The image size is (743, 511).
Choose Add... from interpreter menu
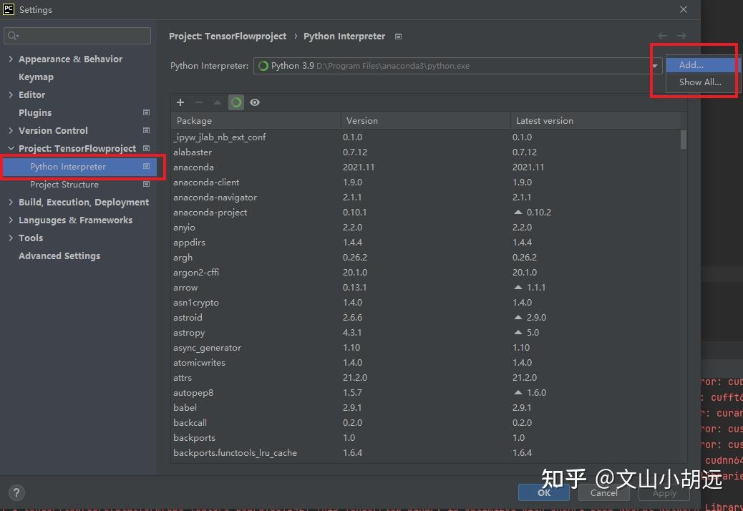[x=703, y=65]
